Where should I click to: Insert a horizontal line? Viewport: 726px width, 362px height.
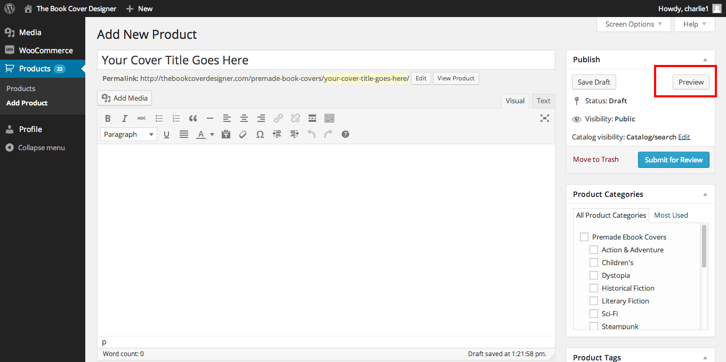point(210,118)
